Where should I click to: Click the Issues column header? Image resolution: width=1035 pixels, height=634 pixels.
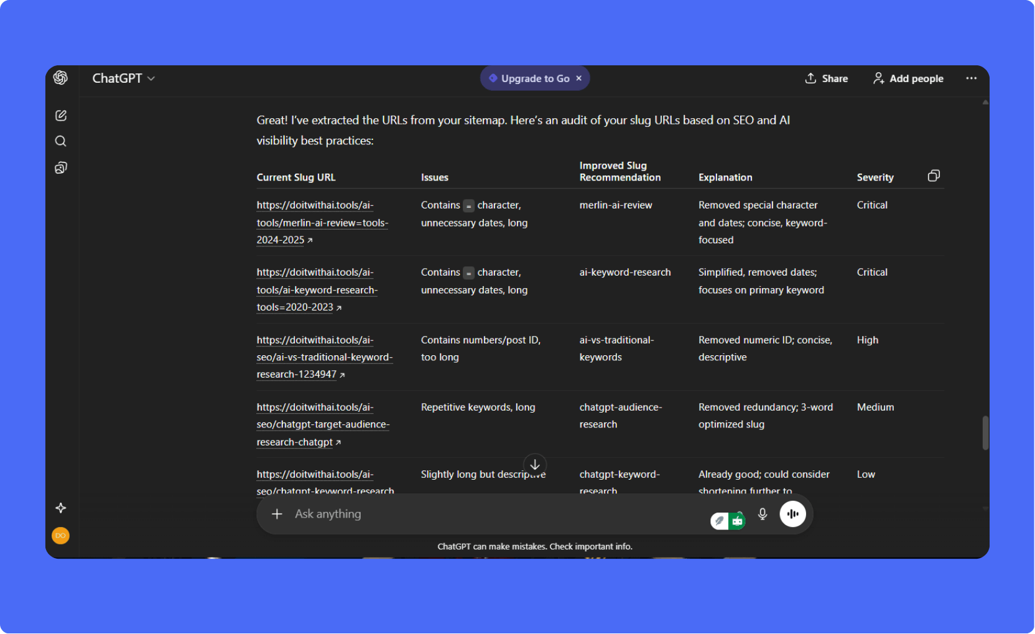tap(435, 177)
